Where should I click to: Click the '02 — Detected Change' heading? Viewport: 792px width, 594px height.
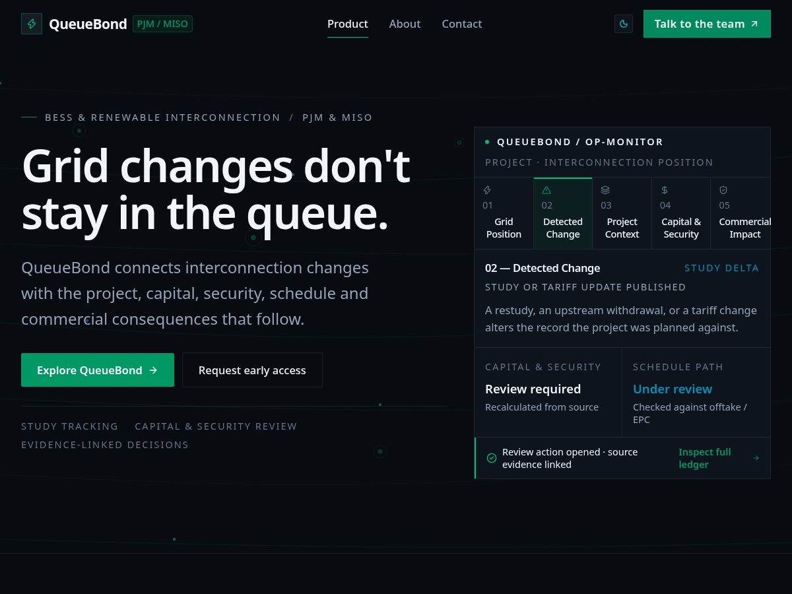tap(543, 268)
